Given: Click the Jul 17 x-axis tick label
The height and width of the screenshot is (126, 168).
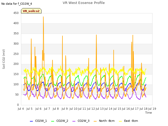Looking at the screenshot, I should [x=135, y=109].
